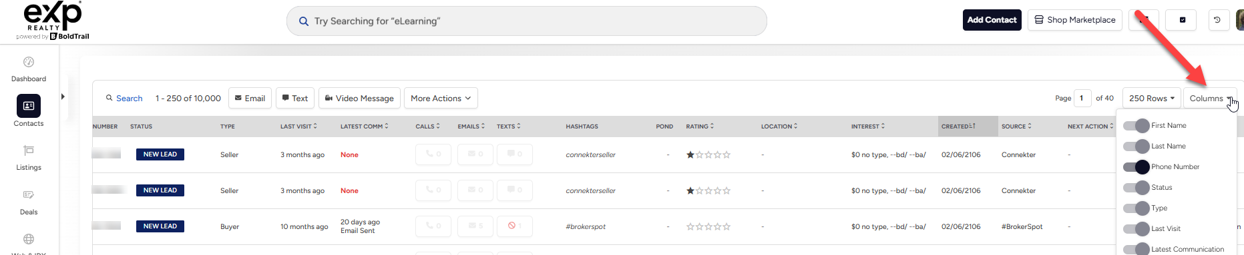Sort by the Last Visit column header
Viewport: 1244px width, 255px height.
[298, 127]
